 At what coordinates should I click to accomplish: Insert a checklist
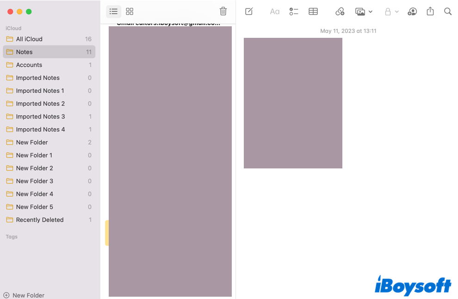tap(294, 12)
